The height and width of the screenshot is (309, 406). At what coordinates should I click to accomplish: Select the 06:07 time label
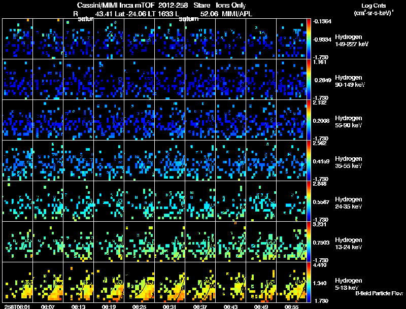pyautogui.click(x=48, y=307)
